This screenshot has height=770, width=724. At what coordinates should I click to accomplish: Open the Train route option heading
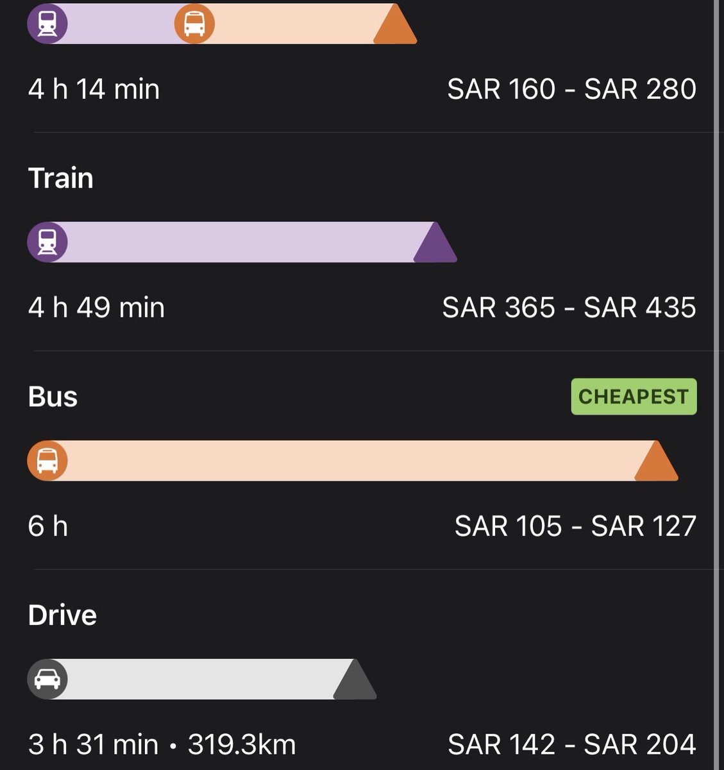61,178
